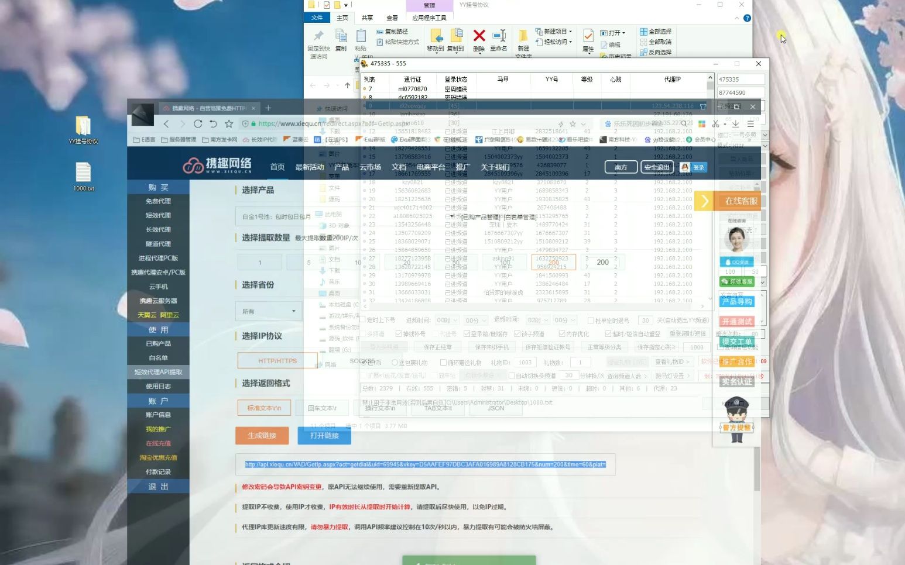Open 关于我们 in the website nav bar
The height and width of the screenshot is (565, 905).
click(495, 167)
